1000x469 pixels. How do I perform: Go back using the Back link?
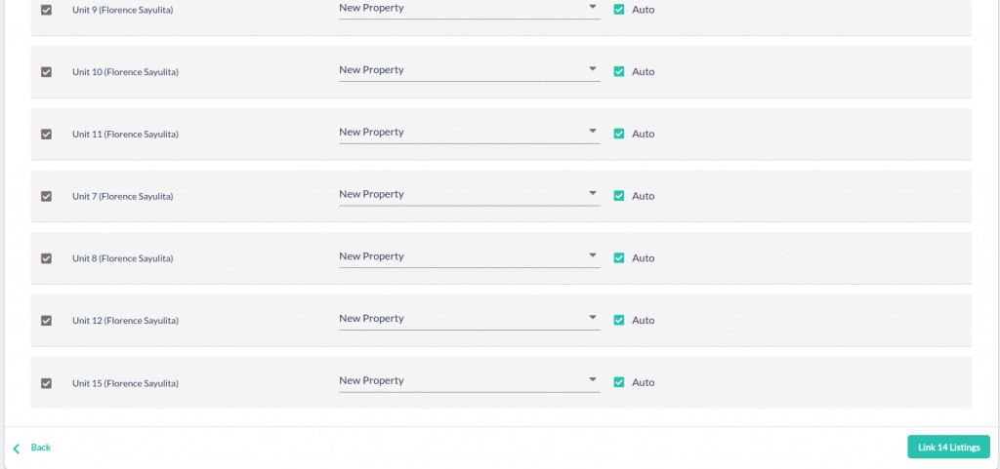click(40, 448)
